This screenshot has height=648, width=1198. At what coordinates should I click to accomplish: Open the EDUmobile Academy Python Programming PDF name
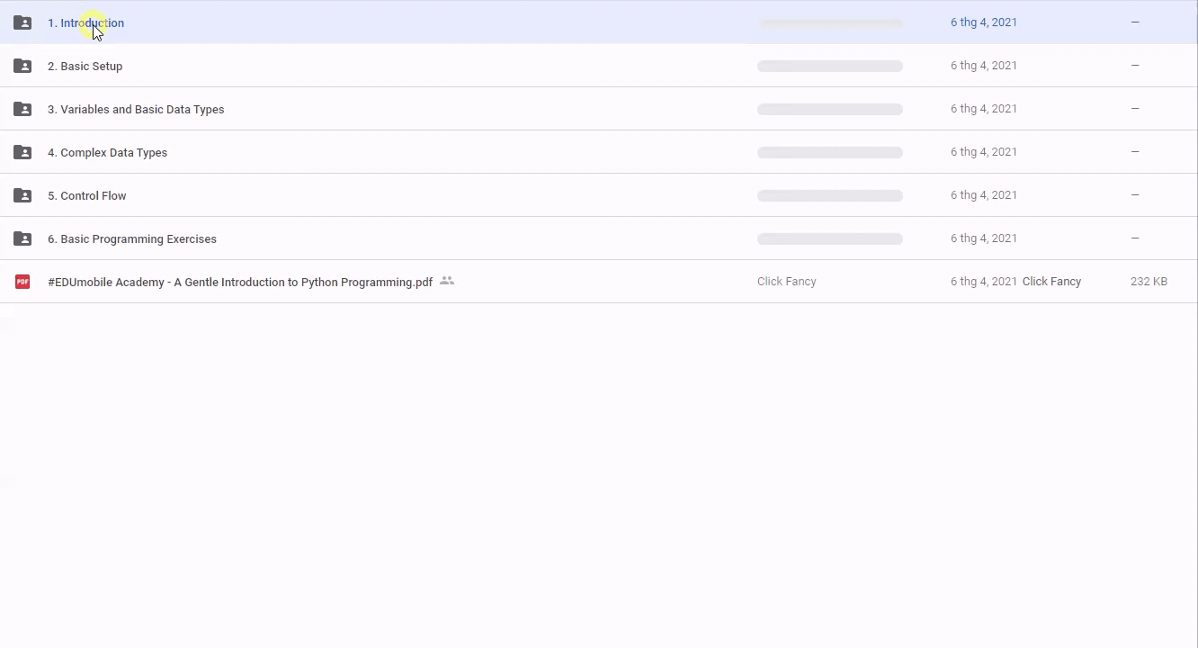point(240,282)
